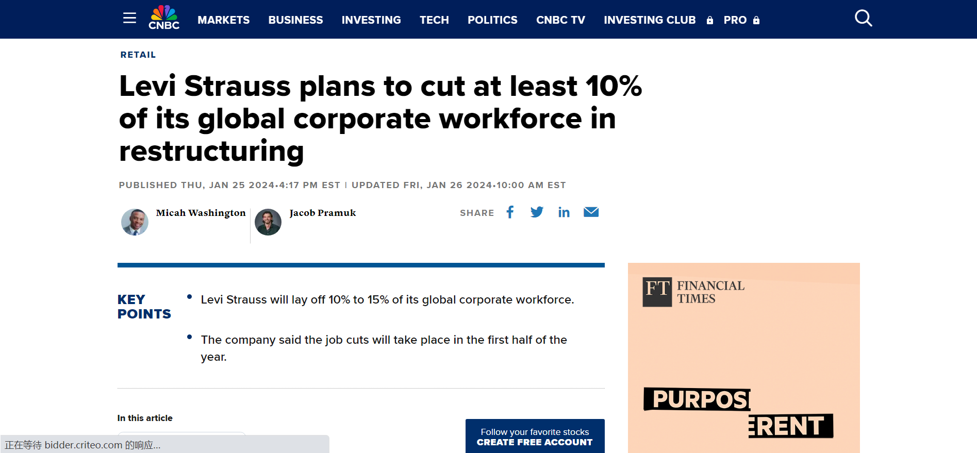Go to the Investing section
Viewport: 977px width, 453px height.
(x=371, y=20)
